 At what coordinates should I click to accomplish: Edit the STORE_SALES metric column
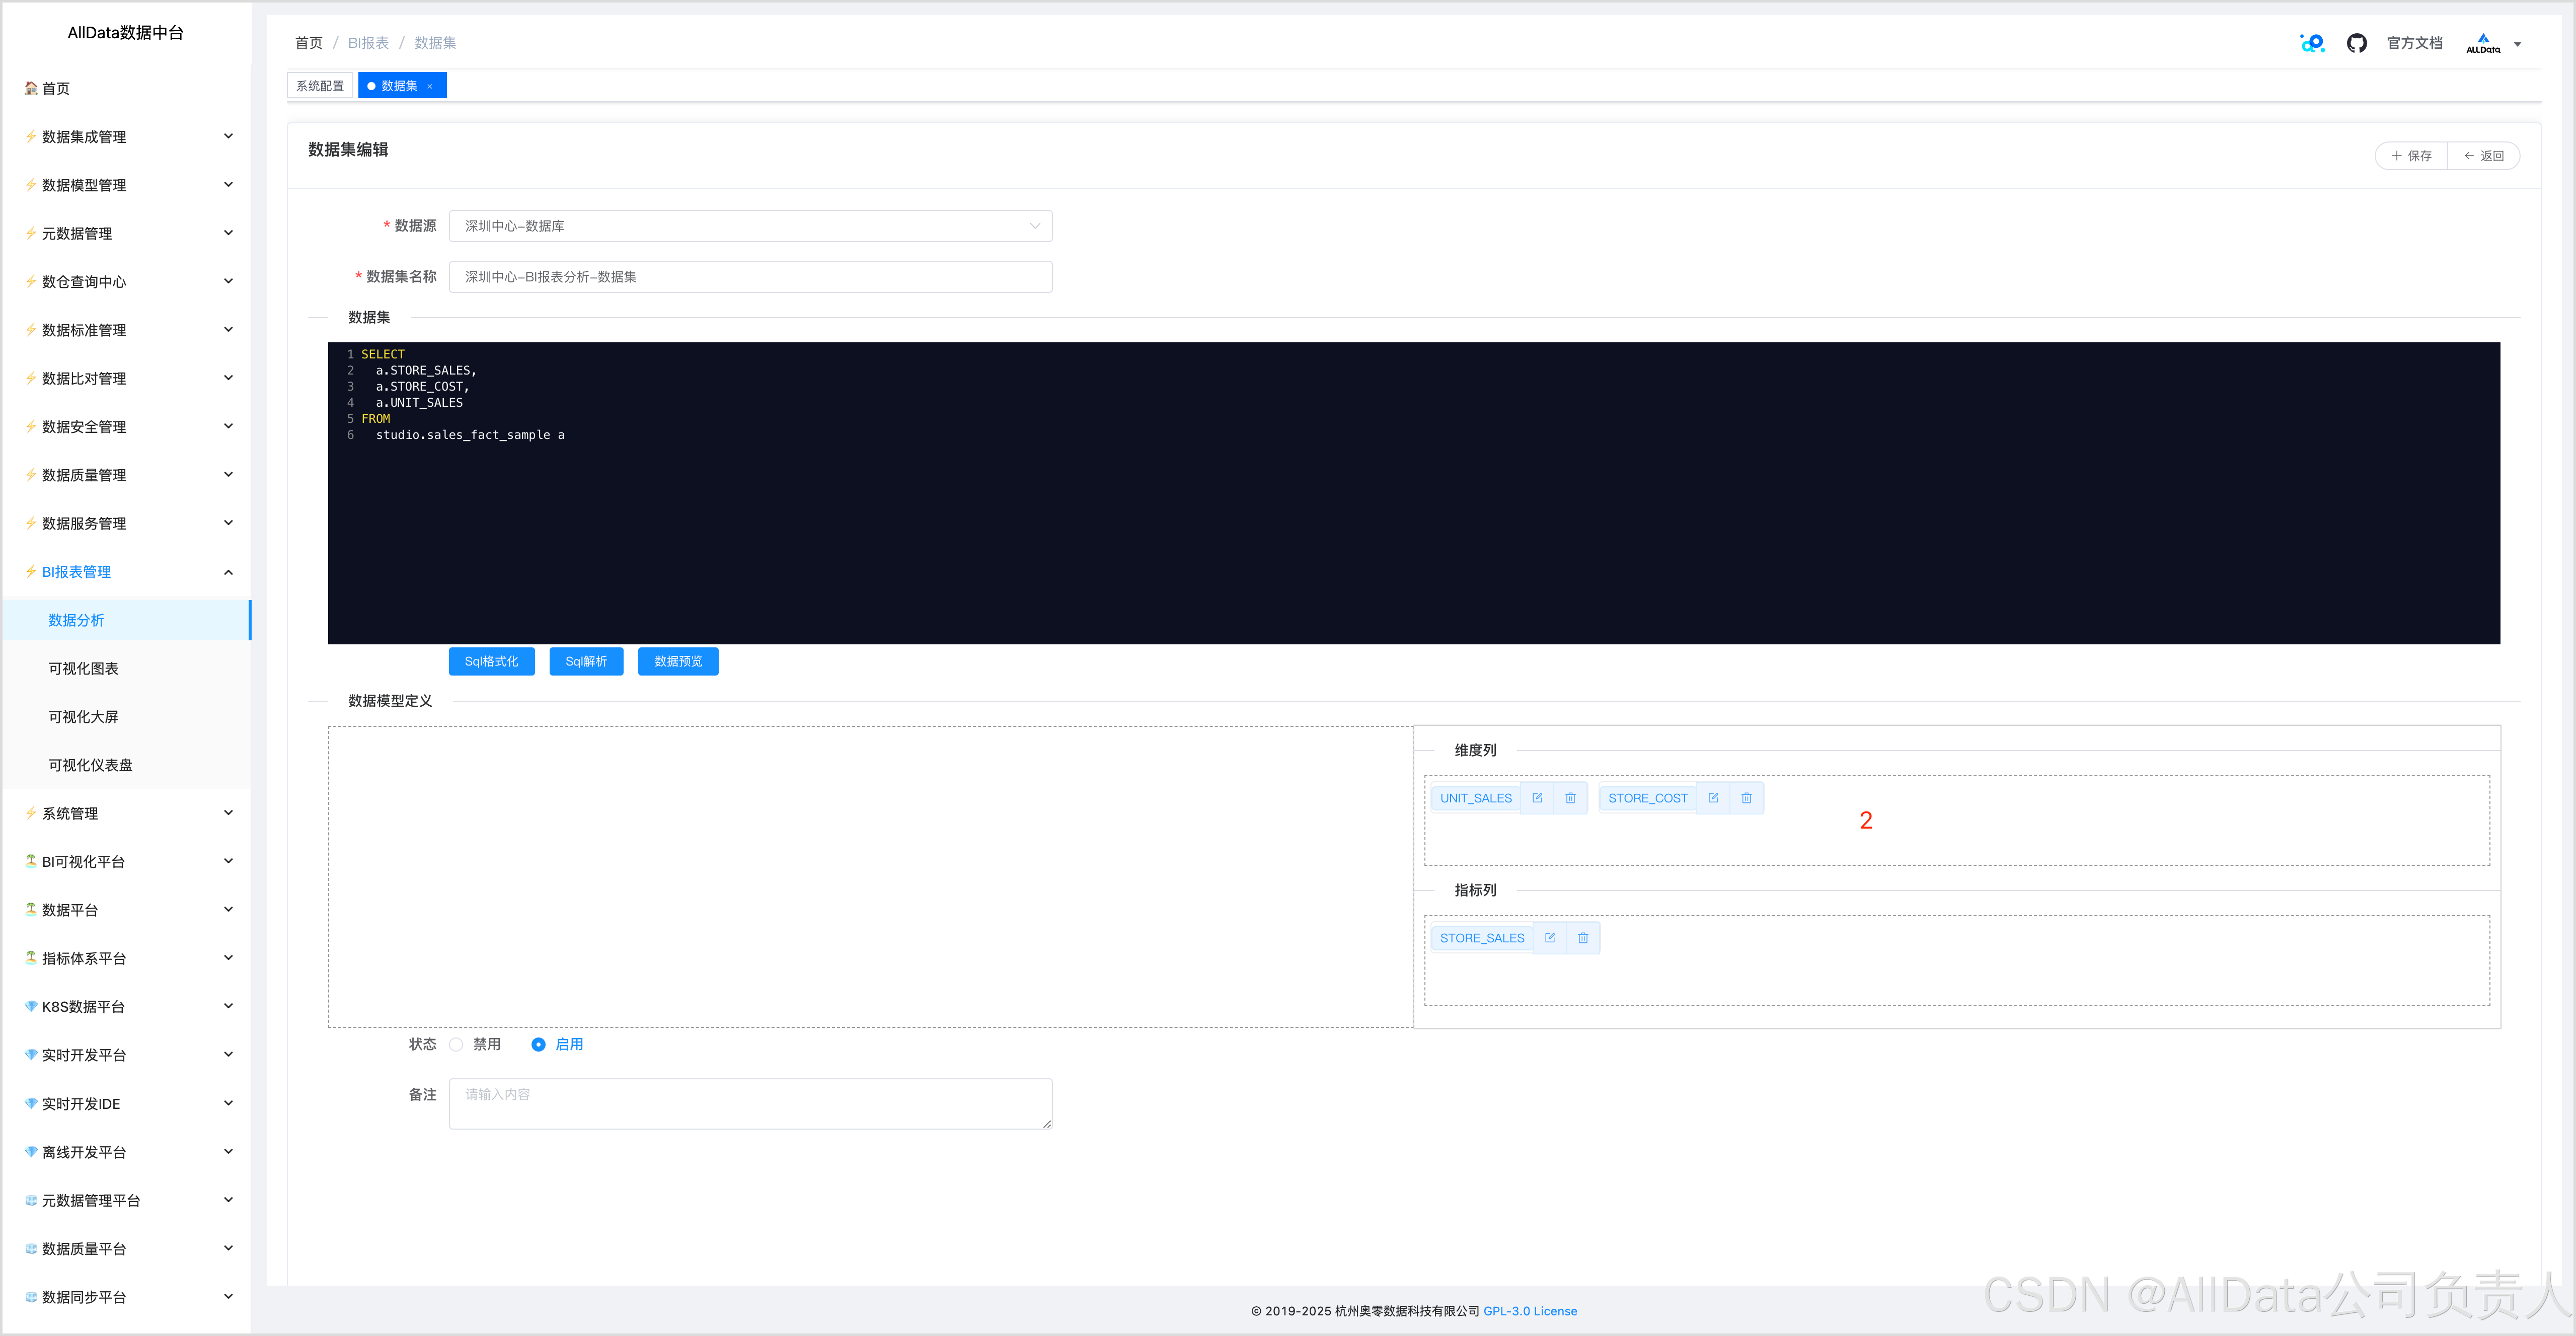(1549, 938)
